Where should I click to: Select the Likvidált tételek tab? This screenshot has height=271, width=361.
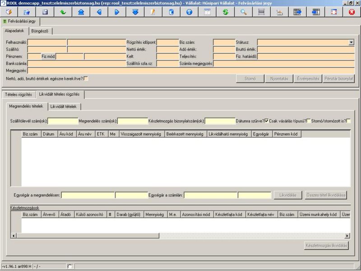pyautogui.click(x=65, y=107)
